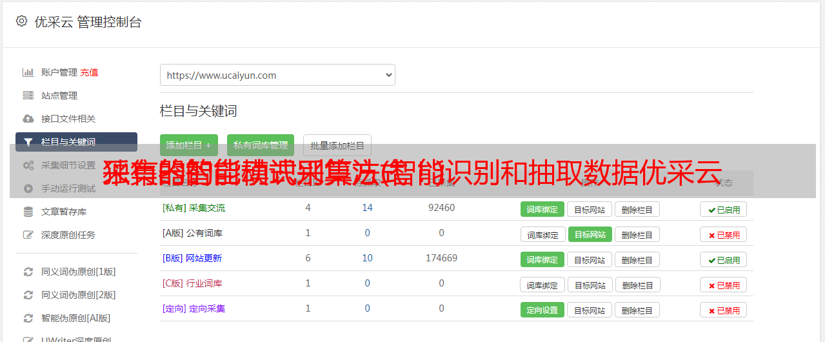Click 词库绑定 in the 网站更新 row
The width and height of the screenshot is (825, 342).
[x=542, y=259]
